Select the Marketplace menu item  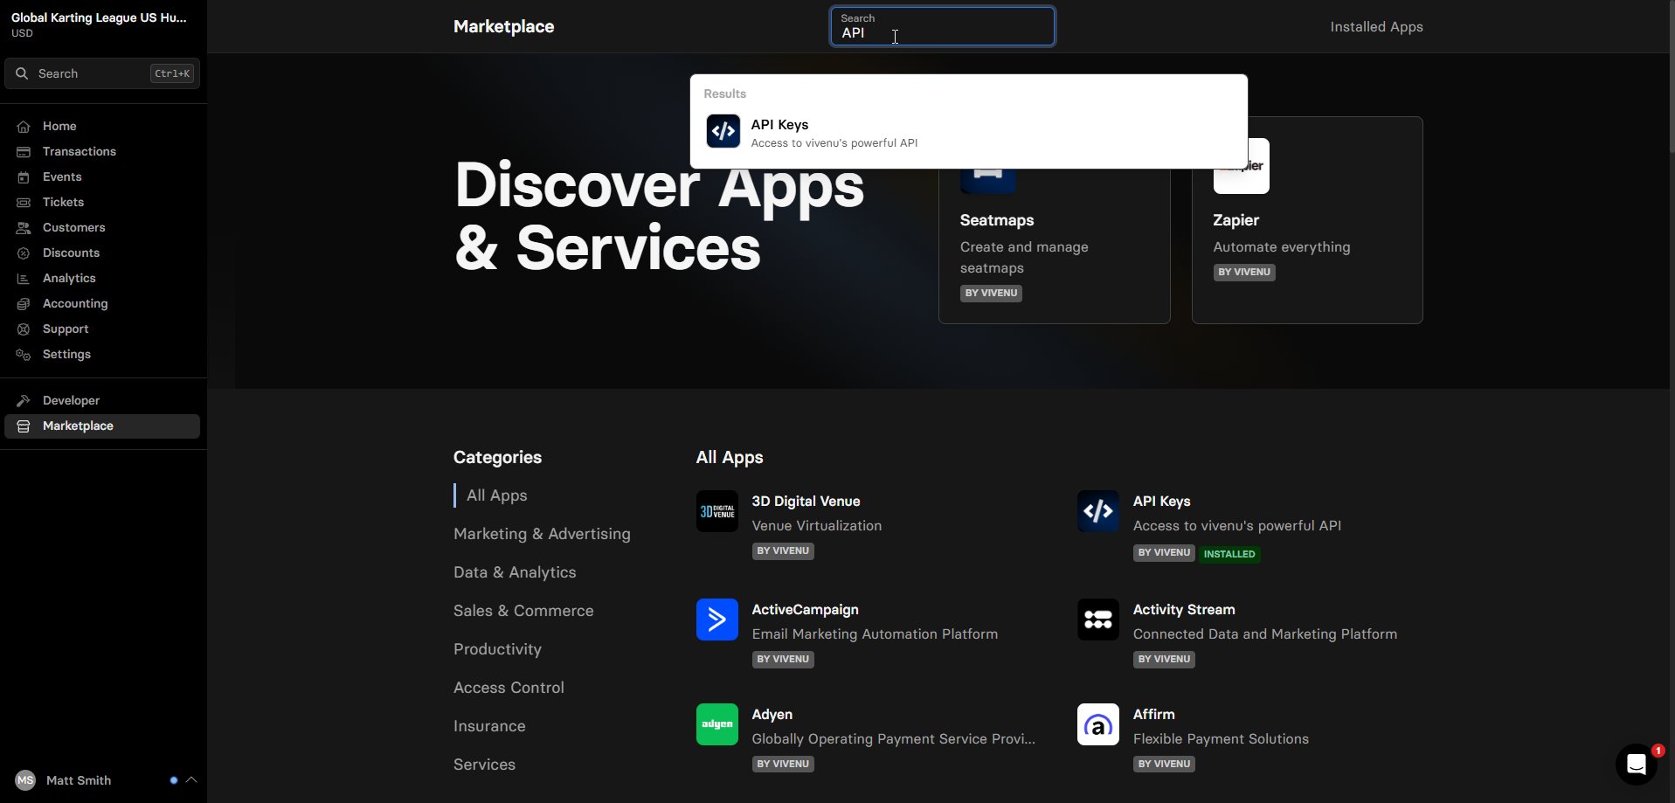[102, 426]
